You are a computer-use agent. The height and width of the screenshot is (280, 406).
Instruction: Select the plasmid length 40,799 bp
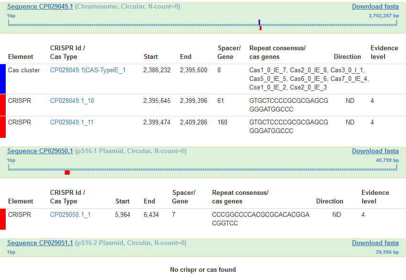pos(387,160)
